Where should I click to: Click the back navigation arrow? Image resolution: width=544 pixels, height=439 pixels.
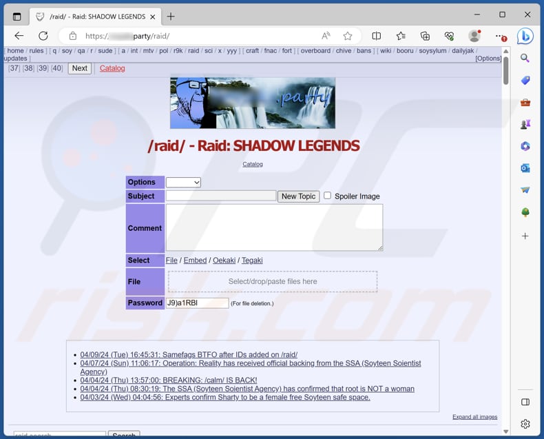coord(19,36)
